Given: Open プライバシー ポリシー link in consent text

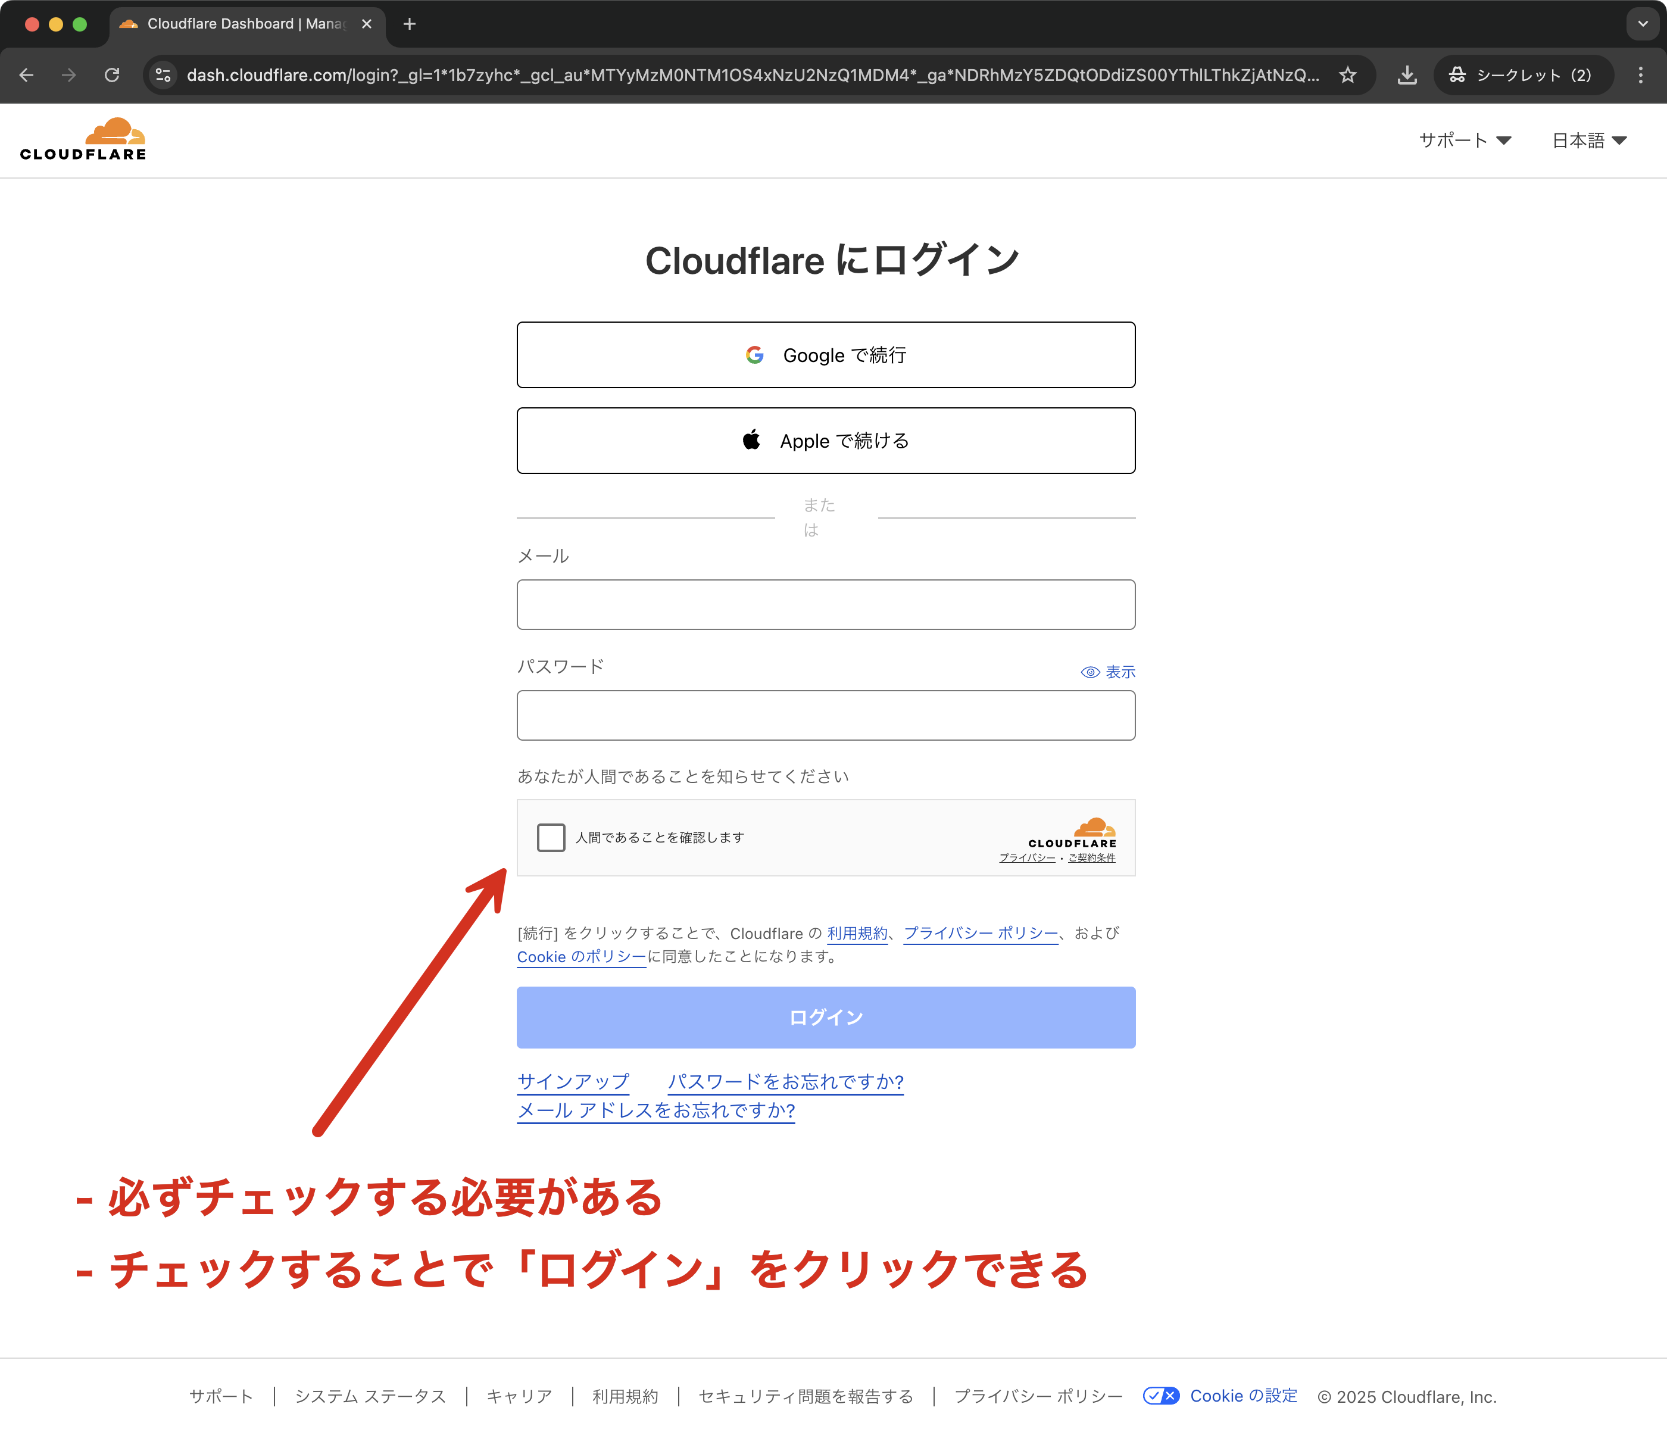Looking at the screenshot, I should click(x=981, y=934).
